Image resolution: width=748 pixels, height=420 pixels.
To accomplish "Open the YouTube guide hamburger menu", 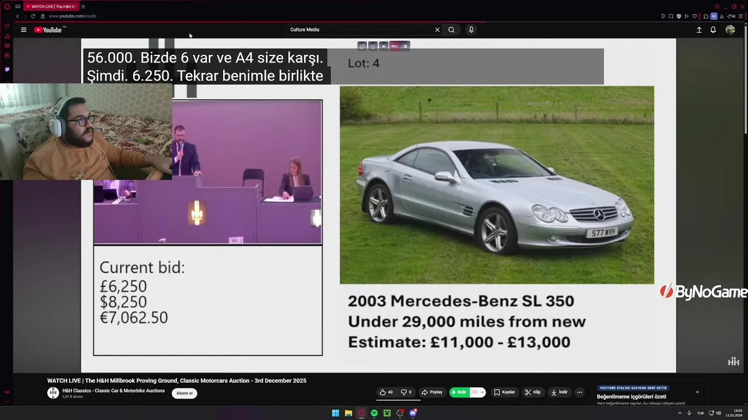I will tap(23, 30).
